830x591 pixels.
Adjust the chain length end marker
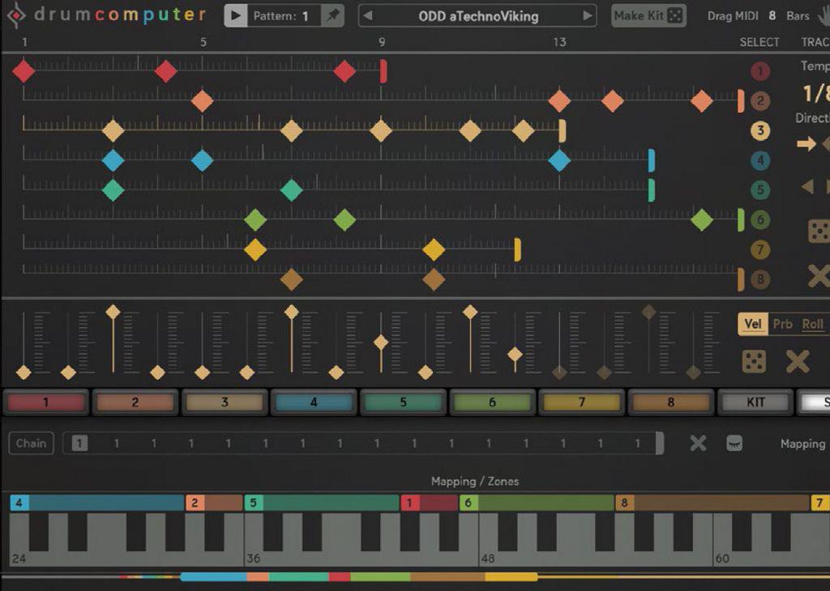pos(660,443)
